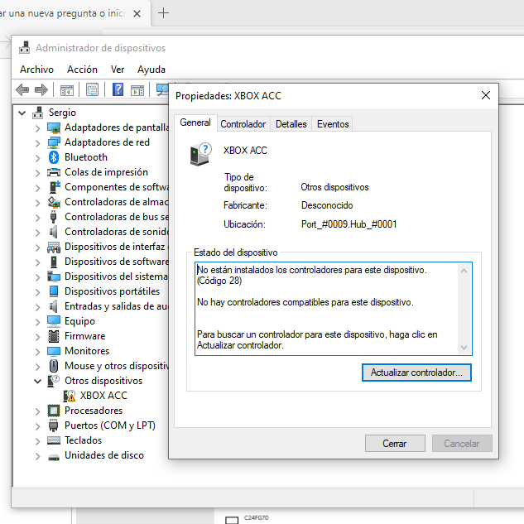
Task: Expand the Equipo node
Action: tap(38, 321)
